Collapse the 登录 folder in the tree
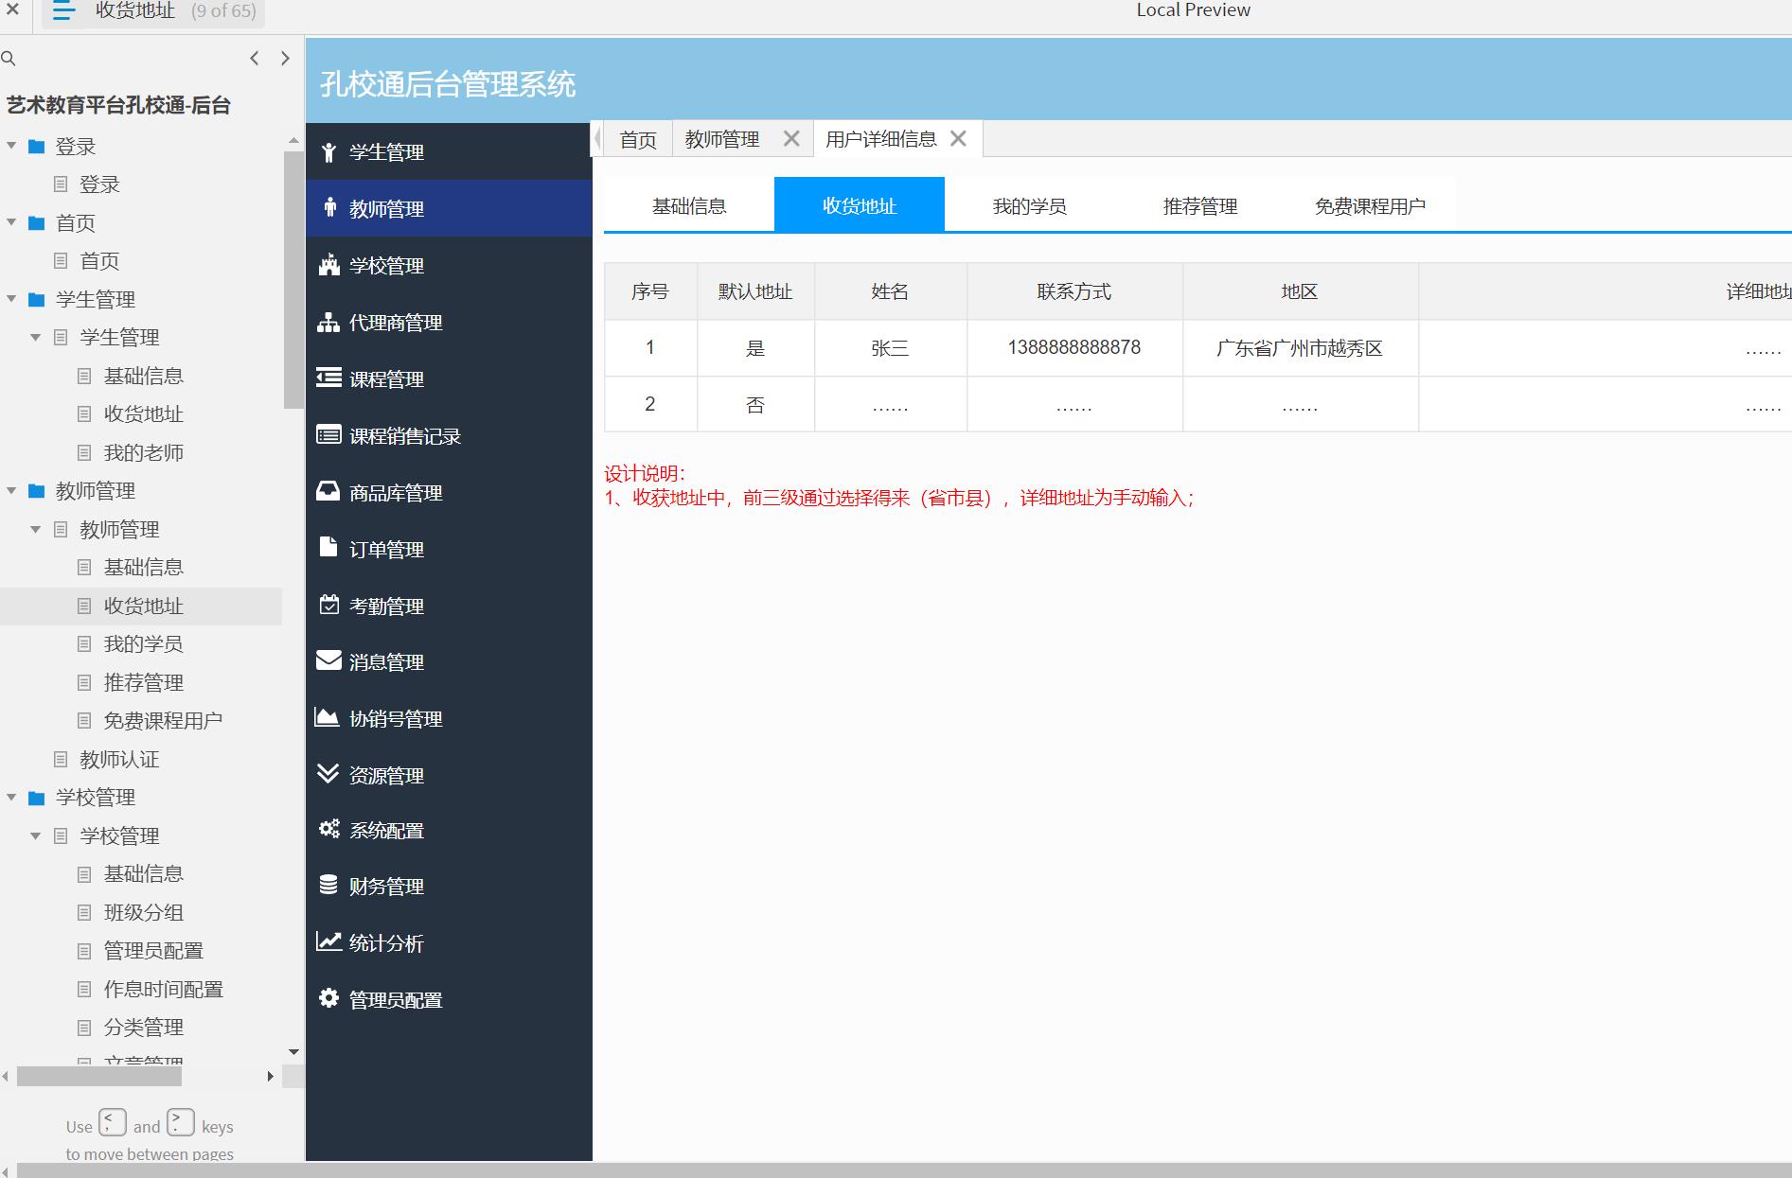This screenshot has height=1178, width=1792. pyautogui.click(x=11, y=146)
